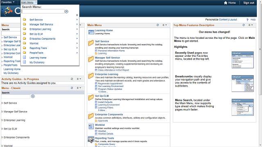Click the Learning Home page icon in Main Menu
Viewport: 262px width, 147px height.
91,32
